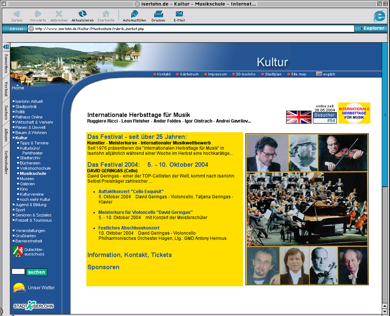The width and height of the screenshot is (390, 316).
Task: Open the Gästebuch link
Action: pyautogui.click(x=189, y=74)
